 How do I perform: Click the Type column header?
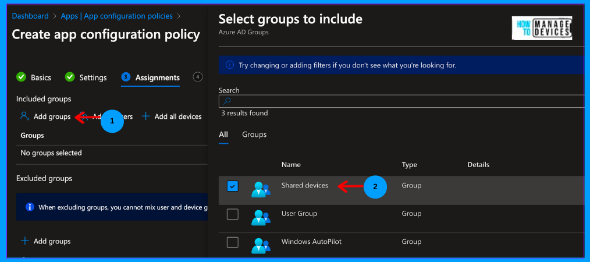click(410, 165)
